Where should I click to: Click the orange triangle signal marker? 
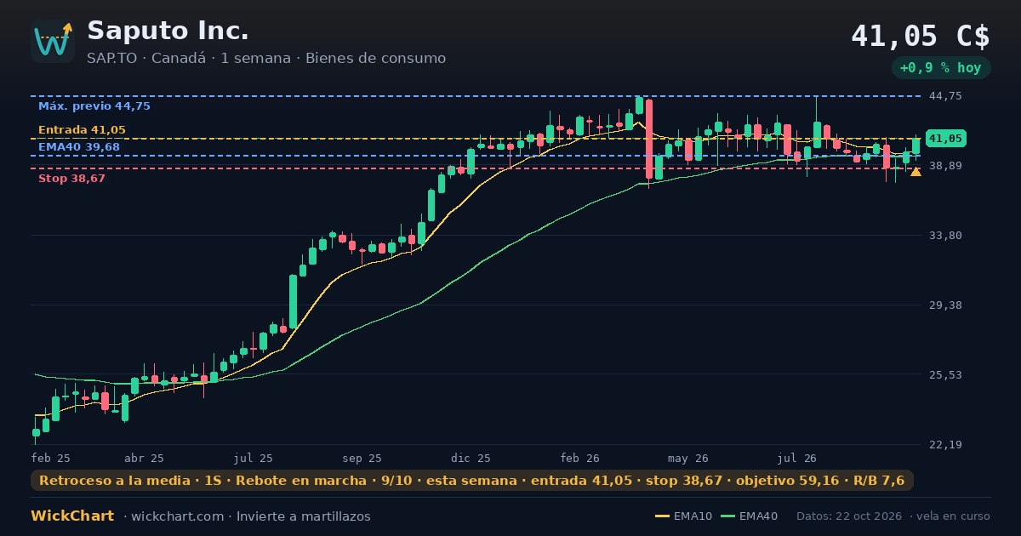tap(915, 172)
